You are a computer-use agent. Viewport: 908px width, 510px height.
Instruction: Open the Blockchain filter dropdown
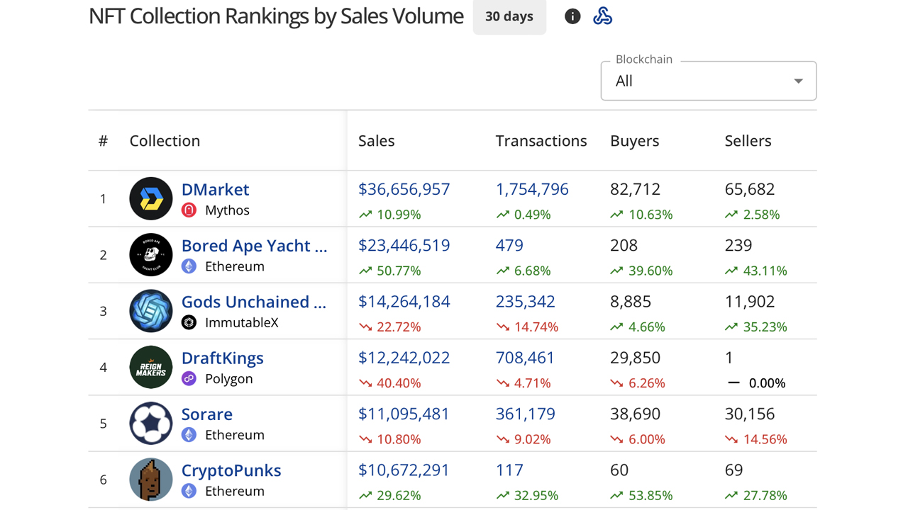[708, 80]
